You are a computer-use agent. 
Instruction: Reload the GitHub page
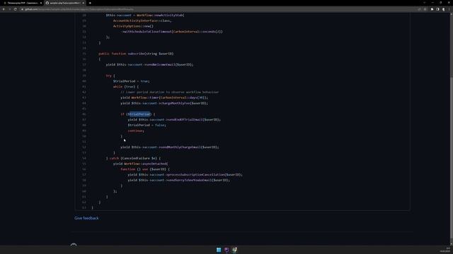coord(16,9)
